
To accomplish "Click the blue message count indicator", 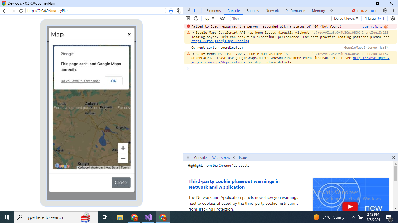I will point(373,11).
